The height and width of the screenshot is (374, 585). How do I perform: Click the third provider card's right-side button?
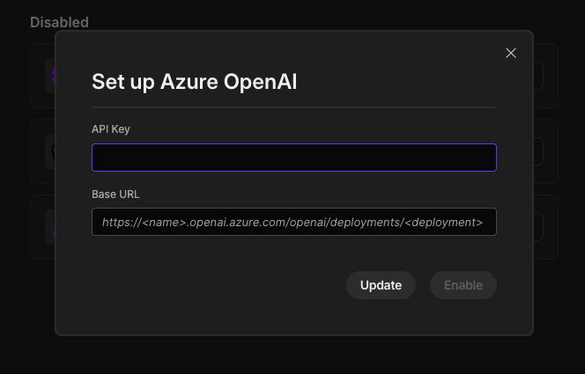coord(538,227)
